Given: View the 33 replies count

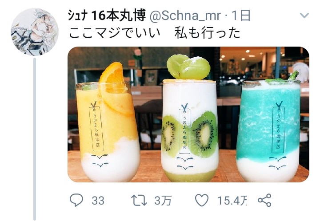Looking at the screenshot, I should tap(98, 201).
